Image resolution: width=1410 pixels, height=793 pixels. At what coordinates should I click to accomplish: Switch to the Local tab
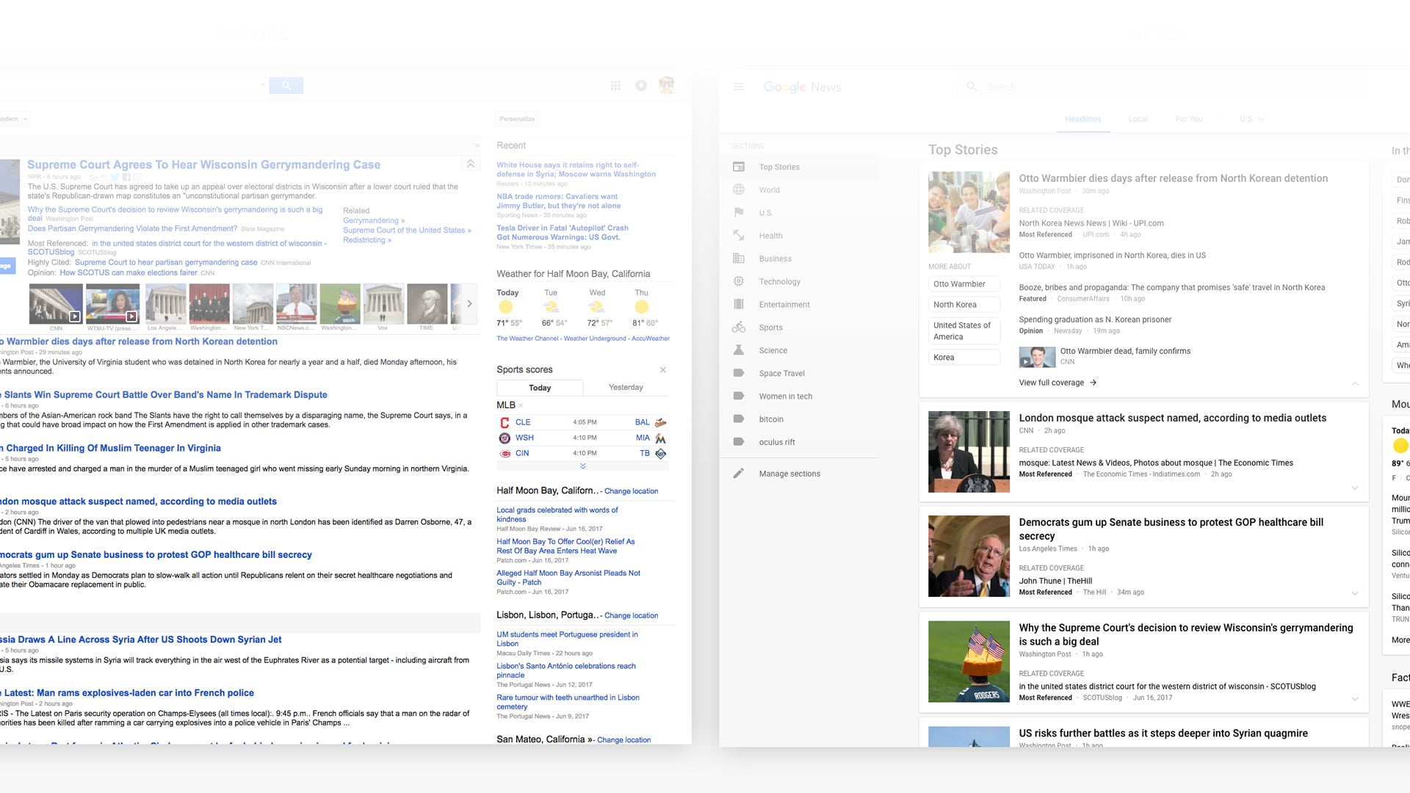pyautogui.click(x=1138, y=119)
